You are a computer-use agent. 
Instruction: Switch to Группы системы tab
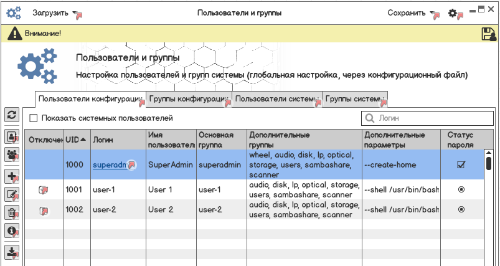point(355,99)
